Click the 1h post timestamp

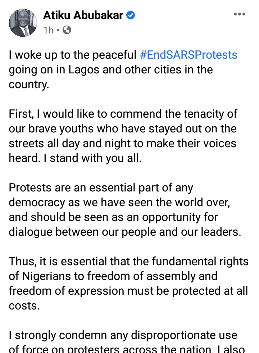48,30
